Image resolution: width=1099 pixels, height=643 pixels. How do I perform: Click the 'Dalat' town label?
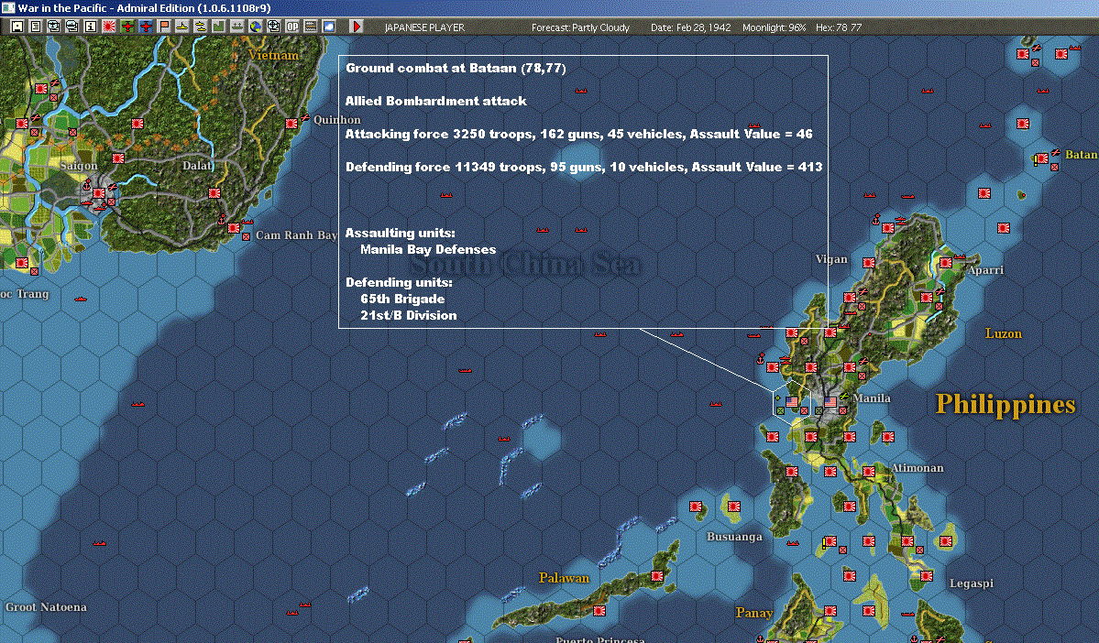[196, 165]
